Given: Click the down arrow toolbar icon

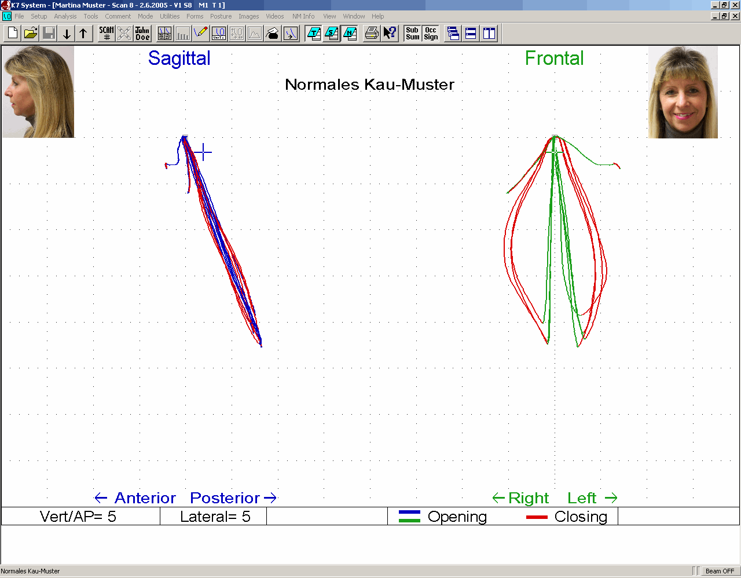Looking at the screenshot, I should coord(67,34).
